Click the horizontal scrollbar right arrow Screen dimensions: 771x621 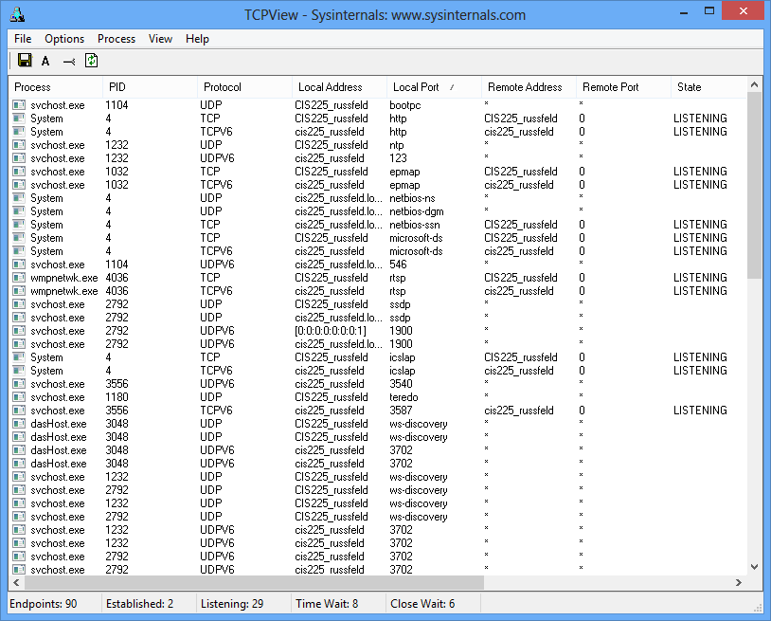[x=739, y=582]
